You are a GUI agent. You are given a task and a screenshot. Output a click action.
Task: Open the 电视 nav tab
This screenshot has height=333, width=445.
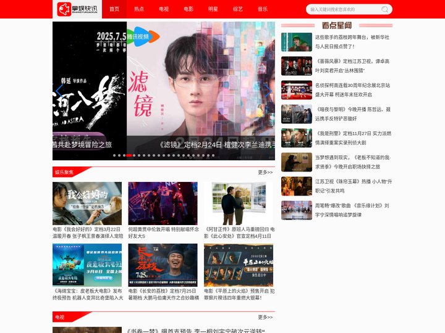click(164, 9)
